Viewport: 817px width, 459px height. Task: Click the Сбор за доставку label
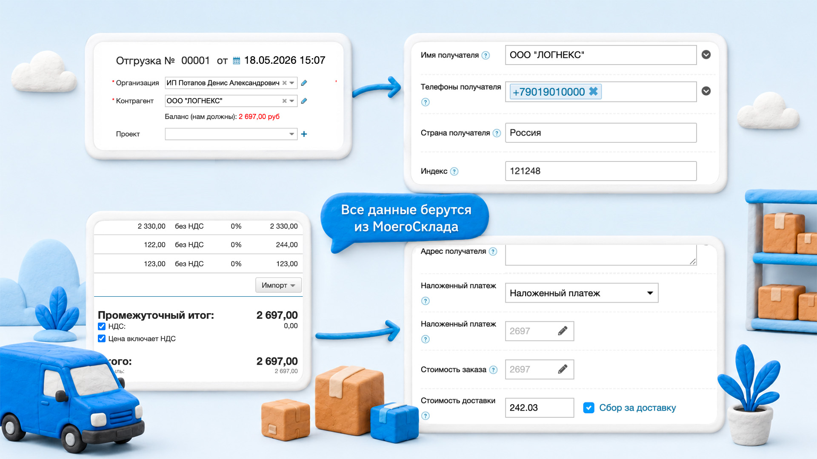637,408
